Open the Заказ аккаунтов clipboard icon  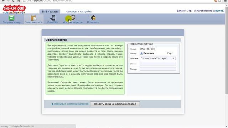click(x=33, y=18)
